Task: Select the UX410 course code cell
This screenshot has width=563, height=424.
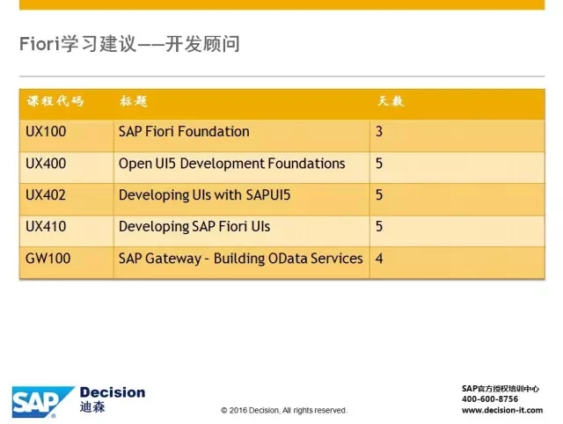Action: click(x=46, y=227)
